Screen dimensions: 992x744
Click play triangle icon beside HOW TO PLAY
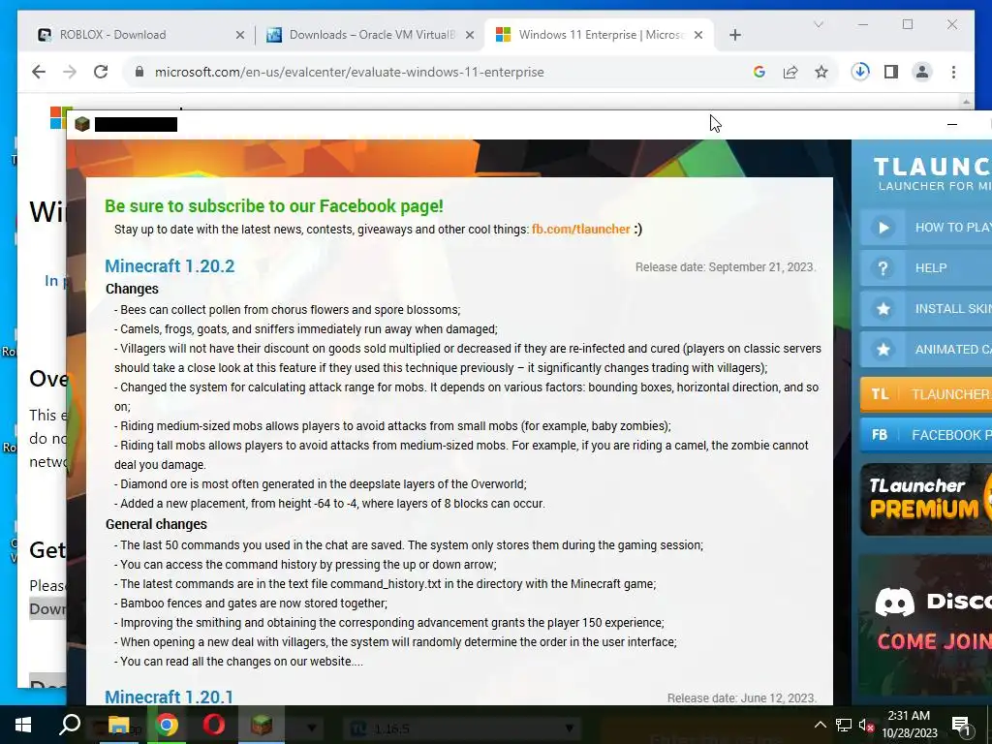coord(883,227)
